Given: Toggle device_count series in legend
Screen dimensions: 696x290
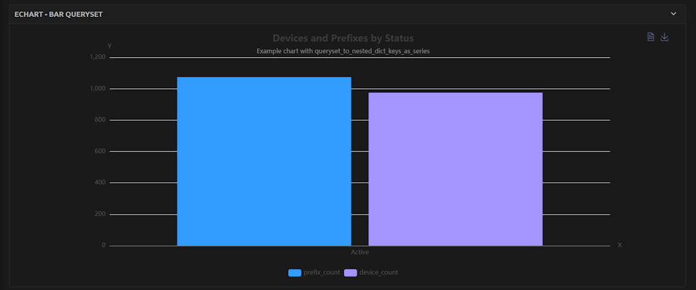Looking at the screenshot, I should click(x=378, y=272).
